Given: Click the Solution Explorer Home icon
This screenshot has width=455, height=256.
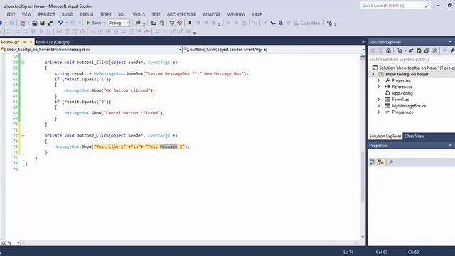Looking at the screenshot, I should point(389,50).
